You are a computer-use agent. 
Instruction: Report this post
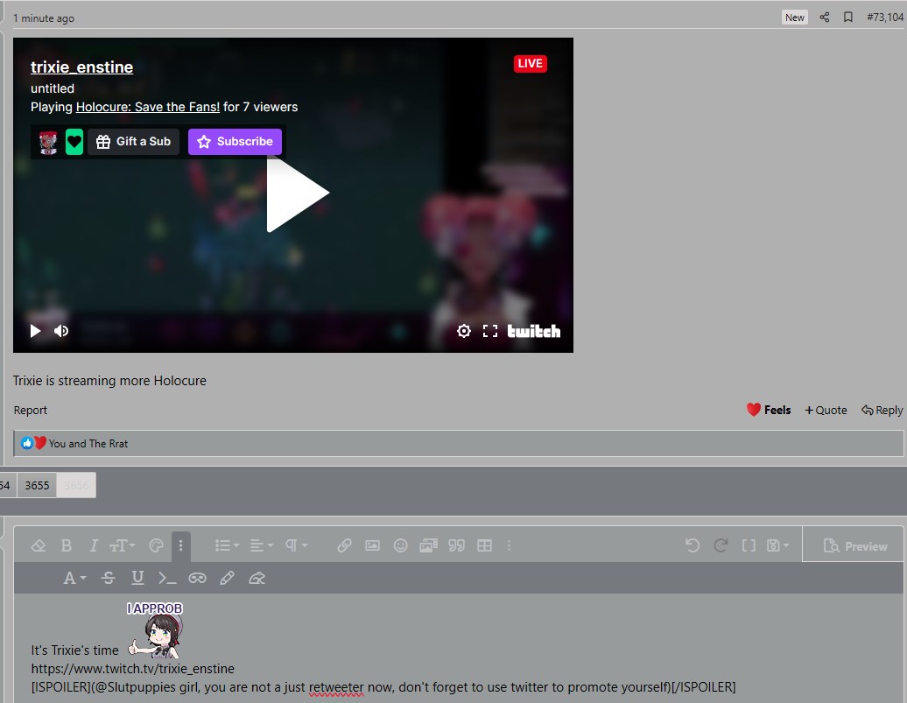(30, 411)
